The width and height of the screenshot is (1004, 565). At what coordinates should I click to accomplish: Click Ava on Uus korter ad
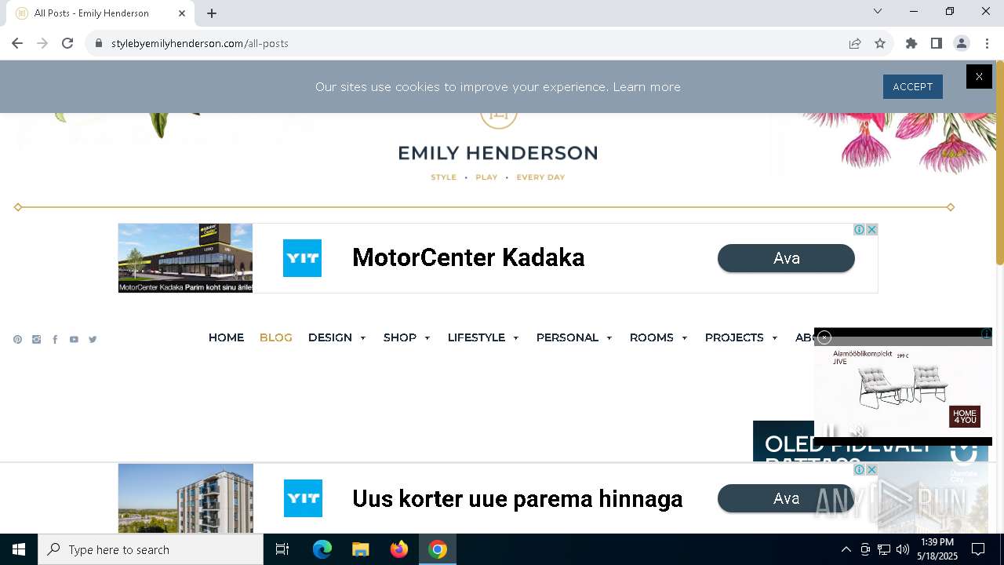click(x=786, y=498)
